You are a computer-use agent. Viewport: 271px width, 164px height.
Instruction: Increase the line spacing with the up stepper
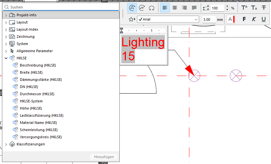pos(227,6)
